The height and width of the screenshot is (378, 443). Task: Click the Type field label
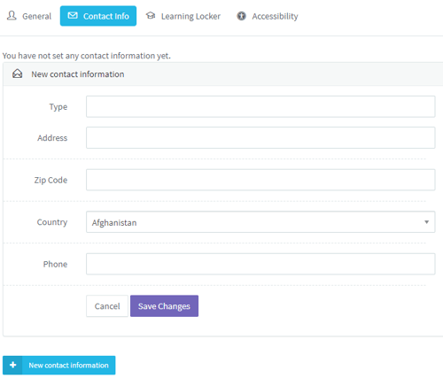point(58,107)
